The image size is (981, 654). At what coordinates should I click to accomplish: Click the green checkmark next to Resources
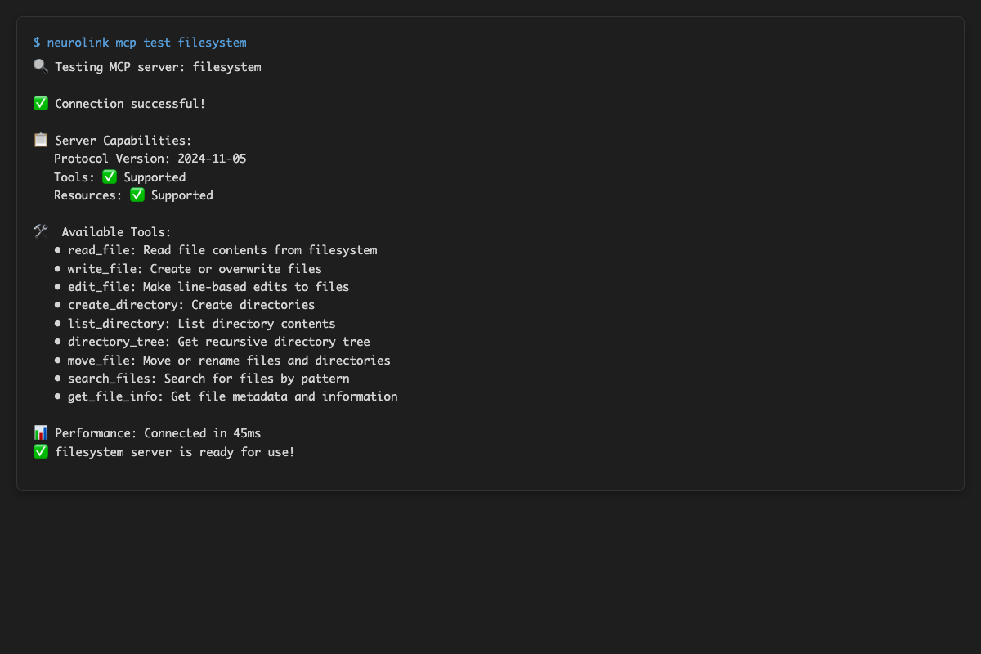137,195
